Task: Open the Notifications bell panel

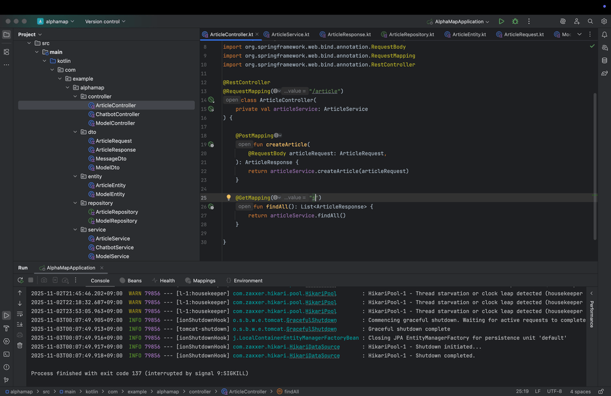Action: coord(604,34)
